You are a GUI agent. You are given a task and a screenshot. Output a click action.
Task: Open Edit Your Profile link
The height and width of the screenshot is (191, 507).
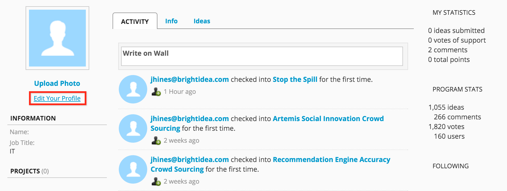tap(57, 98)
